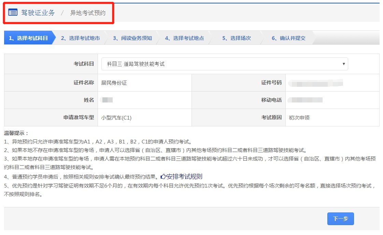Click the blurred 证件号码 value
383x235 pixels.
[x=315, y=83]
